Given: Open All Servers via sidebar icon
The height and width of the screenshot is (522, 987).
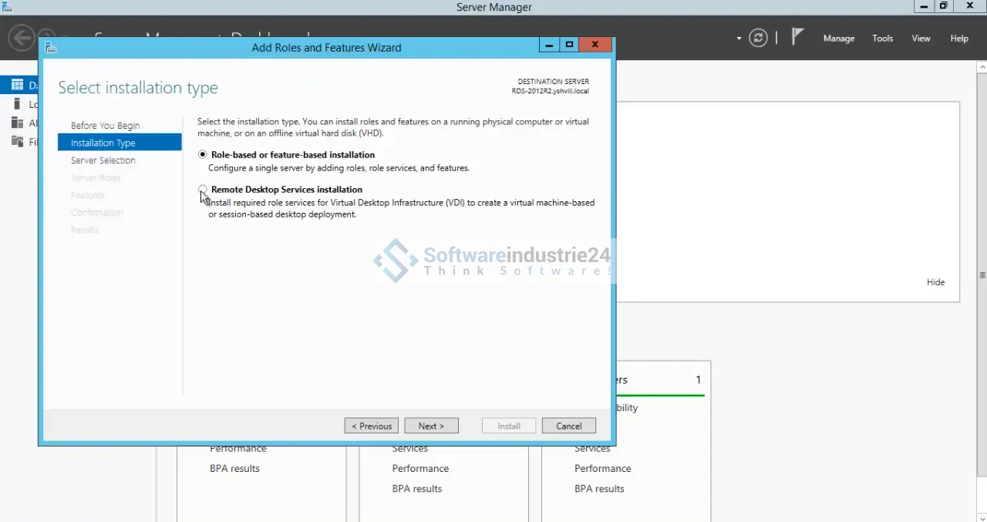Looking at the screenshot, I should [17, 123].
